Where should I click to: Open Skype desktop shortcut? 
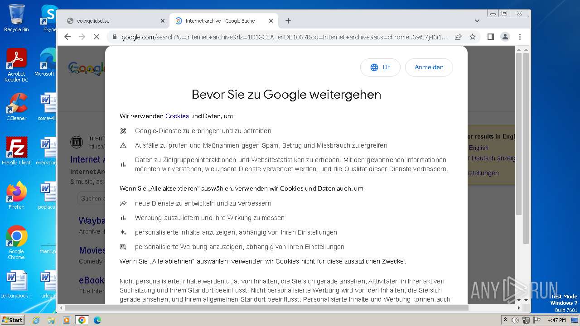49,18
